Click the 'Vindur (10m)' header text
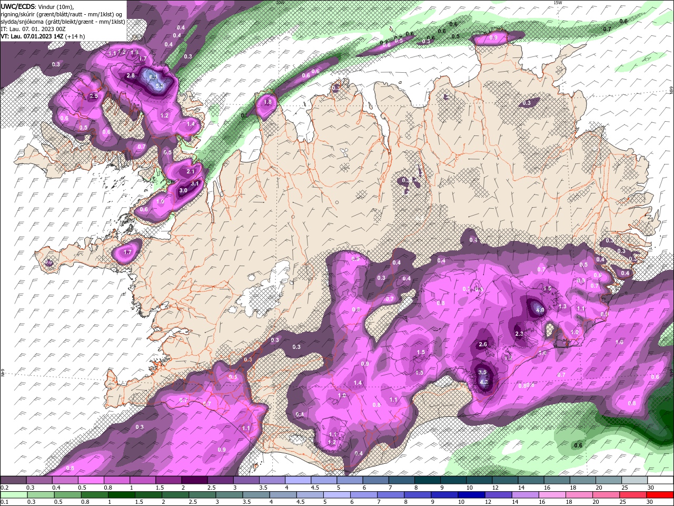 56,6
